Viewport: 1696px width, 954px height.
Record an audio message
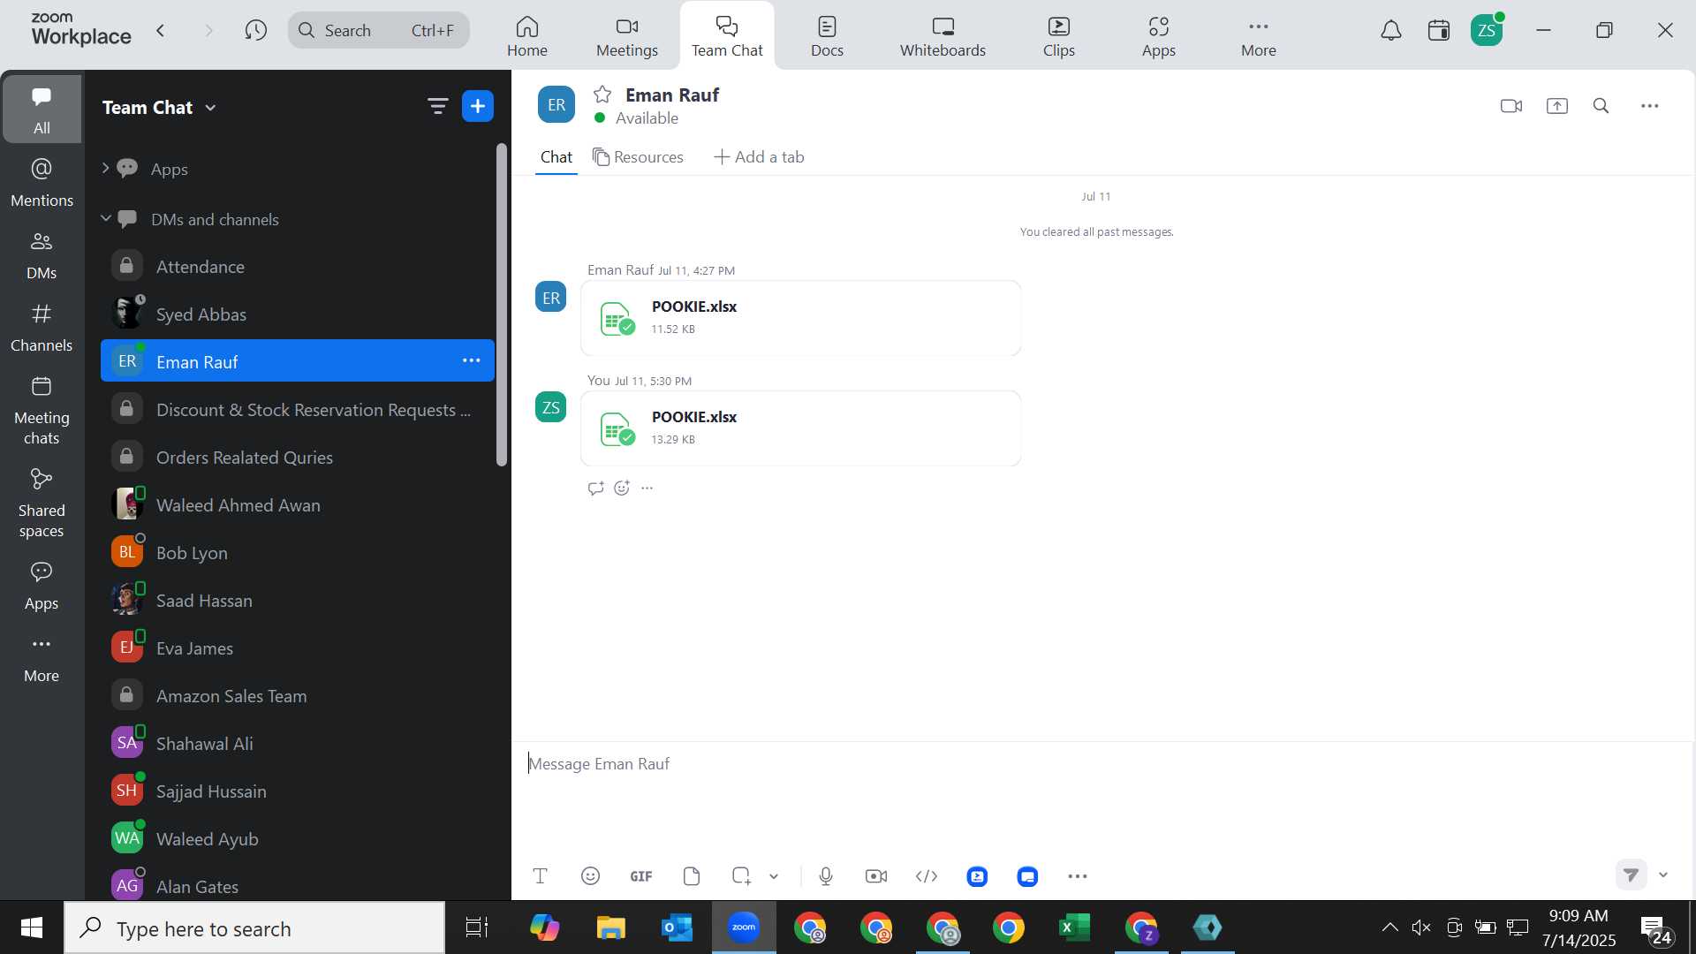click(826, 876)
